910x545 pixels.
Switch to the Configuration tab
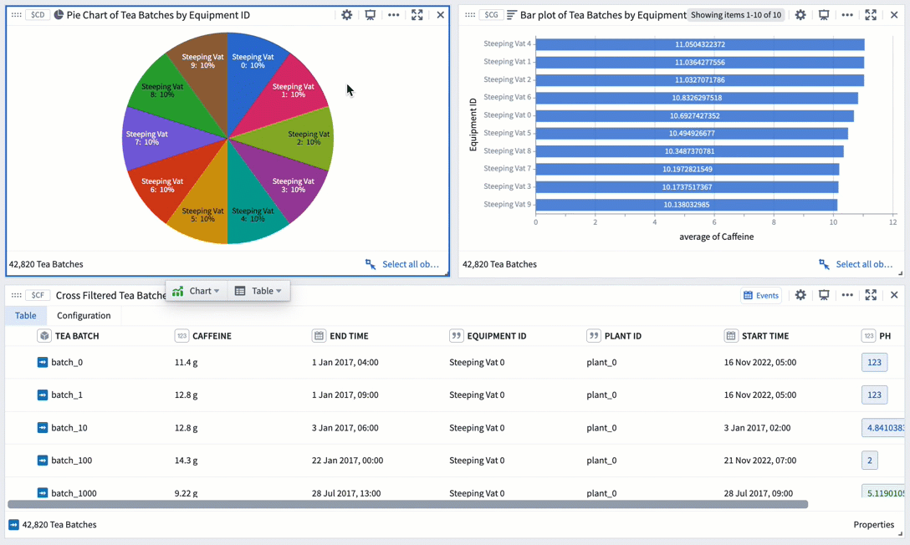tap(84, 315)
